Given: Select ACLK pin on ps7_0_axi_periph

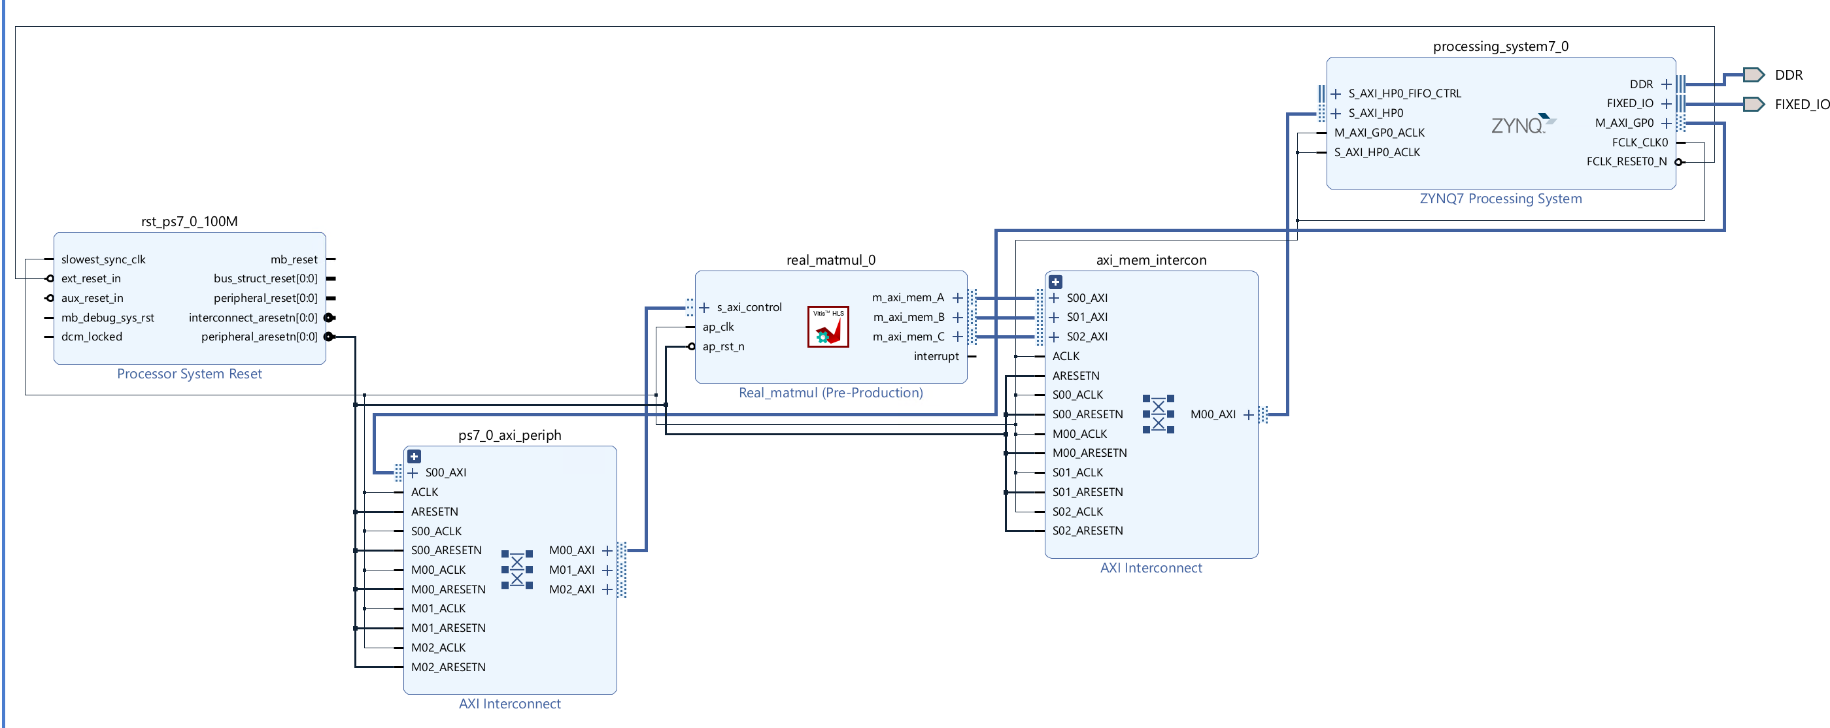Looking at the screenshot, I should click(425, 492).
